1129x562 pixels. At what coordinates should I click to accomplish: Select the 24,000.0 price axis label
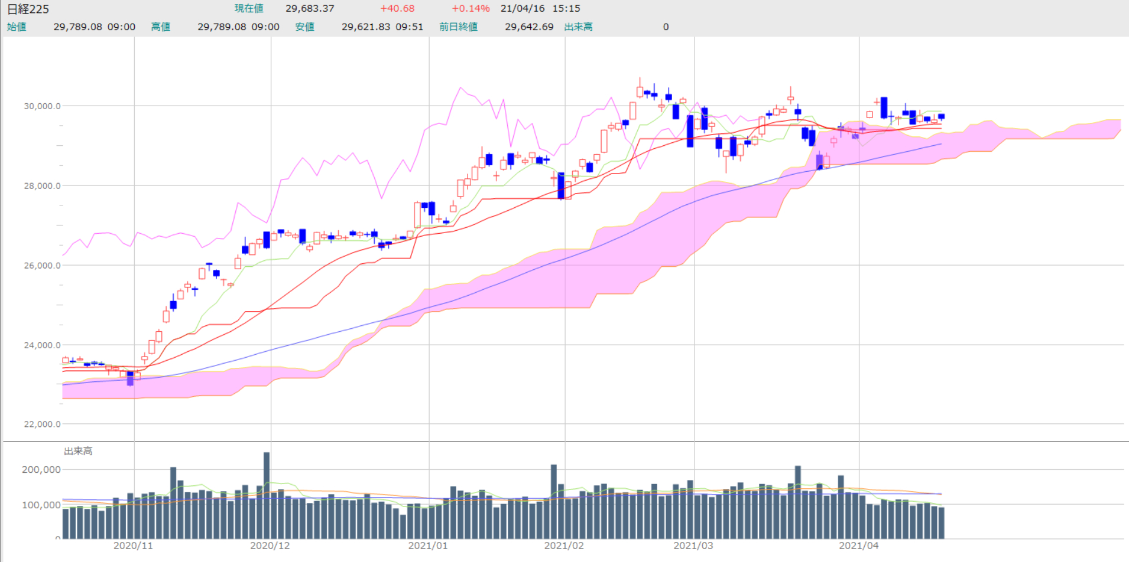point(42,345)
